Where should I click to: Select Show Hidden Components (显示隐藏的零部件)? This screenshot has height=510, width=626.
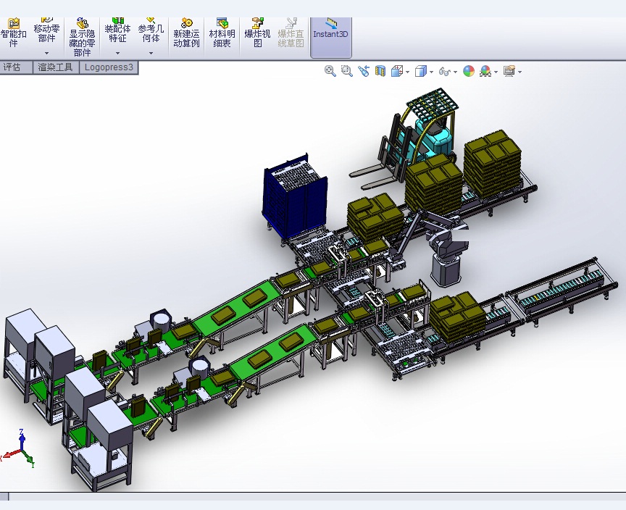pos(82,38)
